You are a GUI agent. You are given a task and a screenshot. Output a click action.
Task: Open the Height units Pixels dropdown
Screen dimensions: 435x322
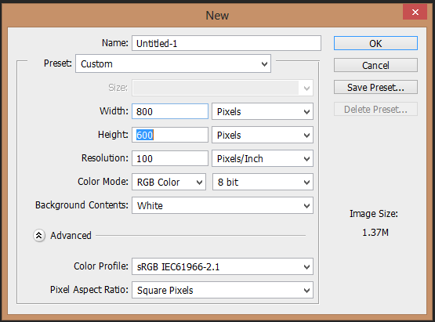tap(263, 135)
